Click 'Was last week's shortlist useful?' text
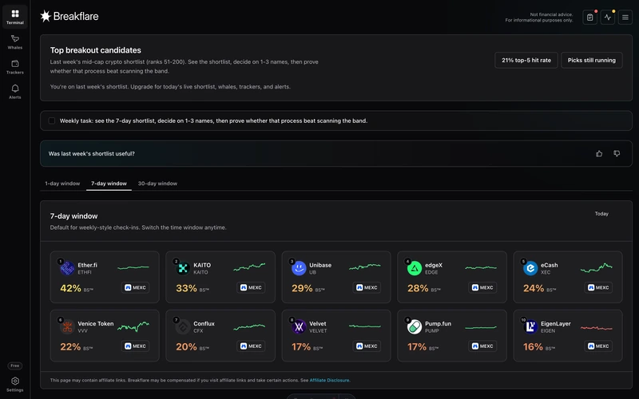Viewport: 639px width, 399px height. coord(91,153)
